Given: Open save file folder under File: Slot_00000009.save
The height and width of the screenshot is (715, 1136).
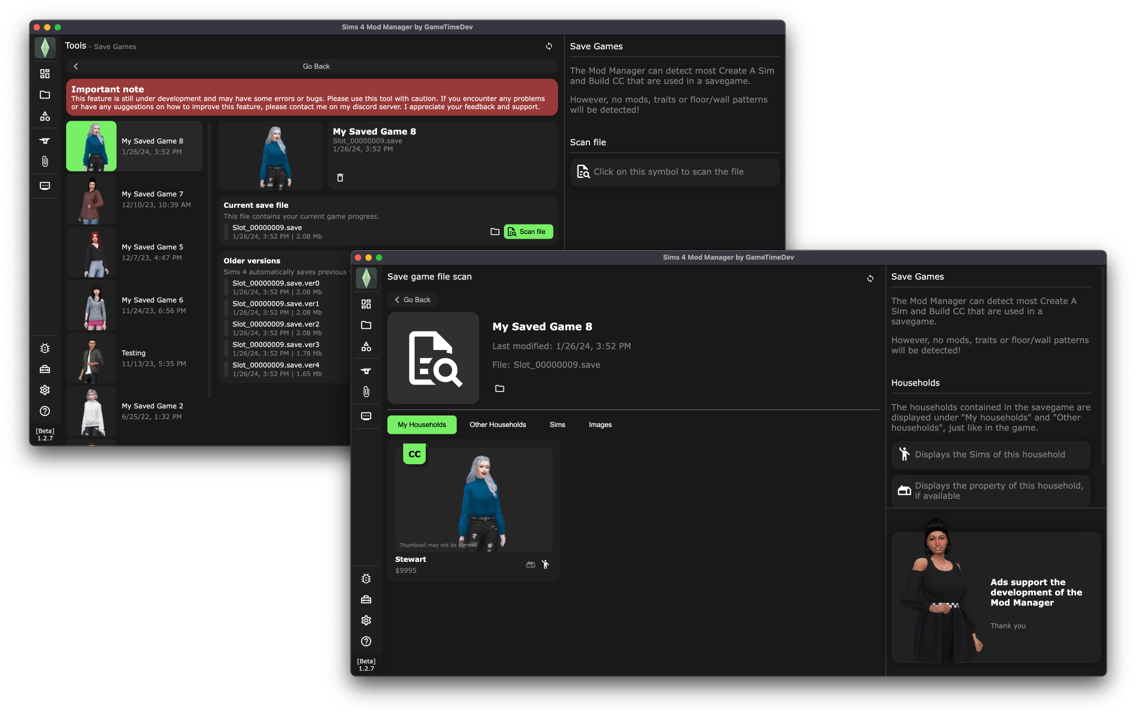Looking at the screenshot, I should point(500,388).
